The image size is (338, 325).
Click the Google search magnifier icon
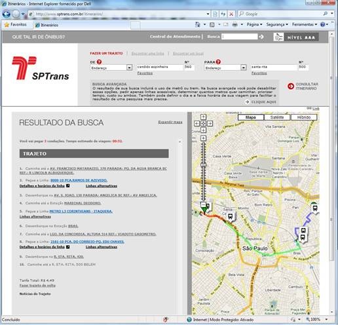click(x=325, y=14)
